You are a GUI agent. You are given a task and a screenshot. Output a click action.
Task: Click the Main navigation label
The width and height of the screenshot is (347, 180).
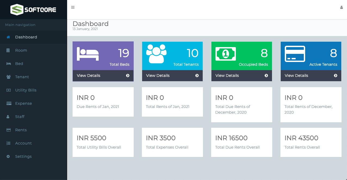click(x=20, y=25)
